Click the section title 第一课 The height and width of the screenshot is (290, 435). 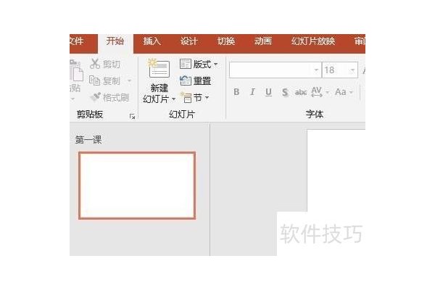coord(88,139)
